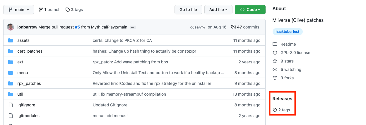Click the commit history clock icon

click(233, 27)
